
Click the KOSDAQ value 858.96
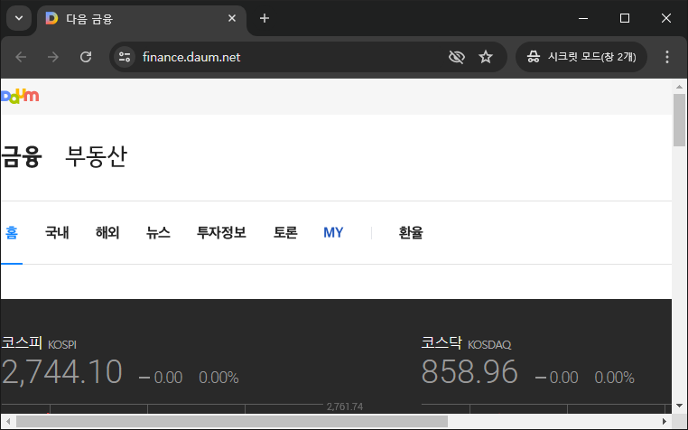point(470,372)
